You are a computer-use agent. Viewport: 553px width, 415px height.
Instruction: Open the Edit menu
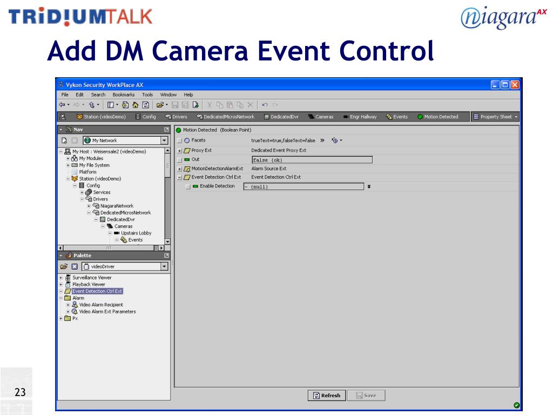coord(80,95)
